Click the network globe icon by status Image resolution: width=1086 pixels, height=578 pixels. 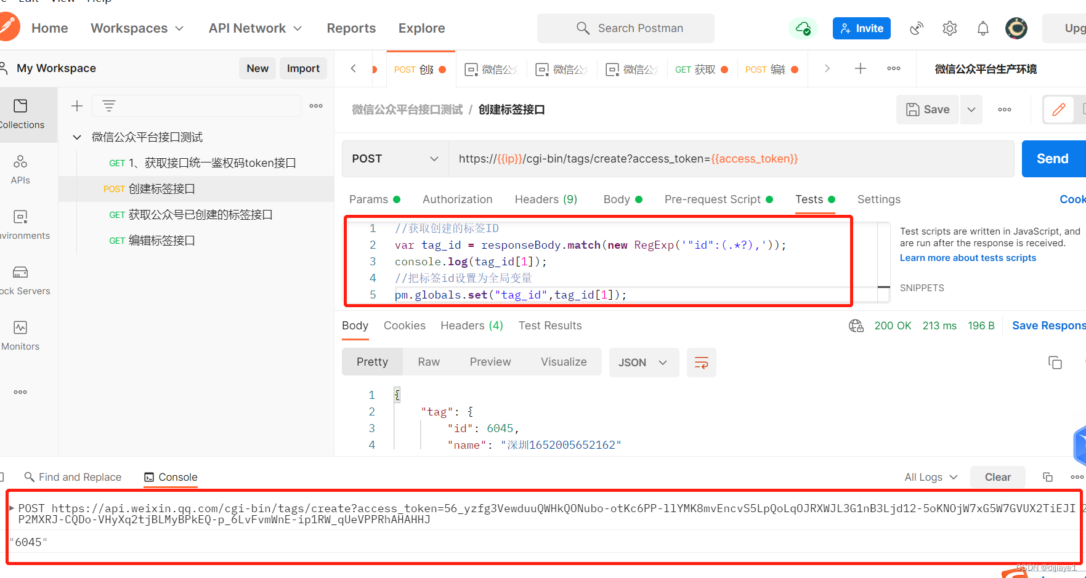[856, 326]
